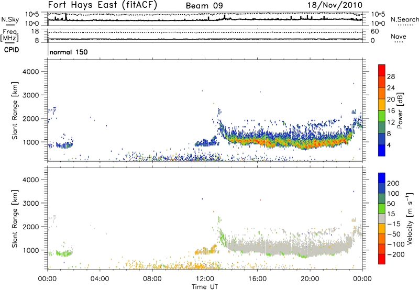This screenshot has height=290, width=419.
Task: Click the Power [dB] color bar title
Action: (x=400, y=110)
